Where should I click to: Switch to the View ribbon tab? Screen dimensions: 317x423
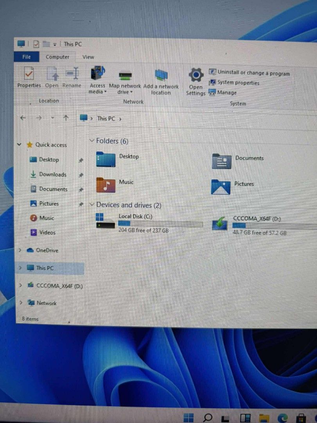pyautogui.click(x=88, y=57)
